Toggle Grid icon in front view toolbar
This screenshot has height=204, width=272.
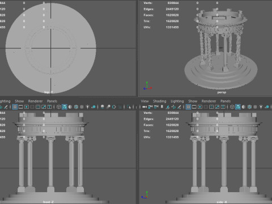point(15,107)
